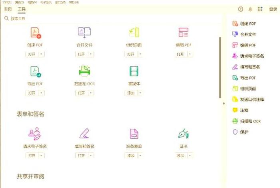Click the 准备表单 tool icon
Image resolution: width=280 pixels, height=188 pixels.
134,134
